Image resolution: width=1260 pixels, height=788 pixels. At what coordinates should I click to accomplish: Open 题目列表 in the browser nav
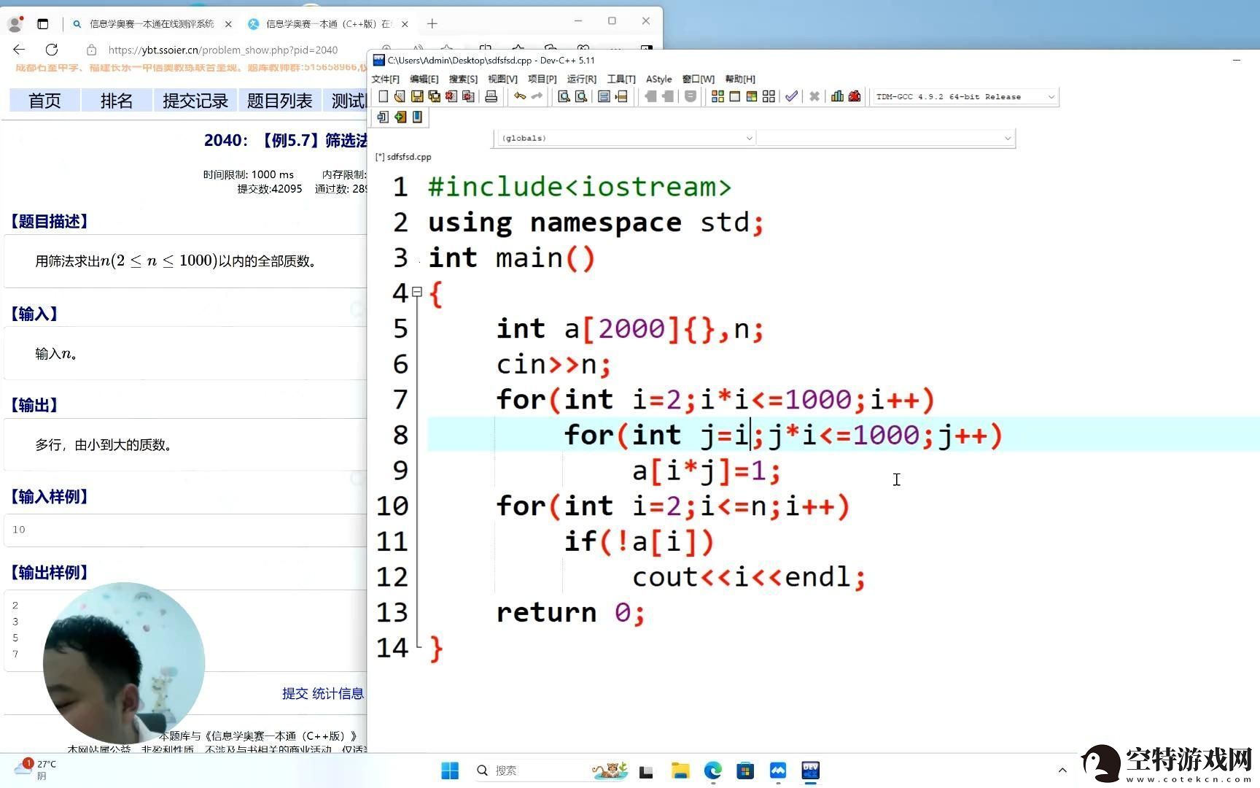279,101
